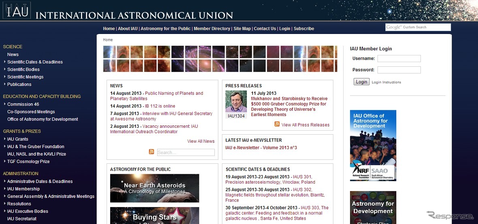
Task: Open Office of Astronomy for Development sidebar link
Action: click(x=43, y=119)
